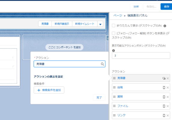Enable 折りたたんで表示 checkbox
This screenshot has height=120, width=172.
pos(113,25)
